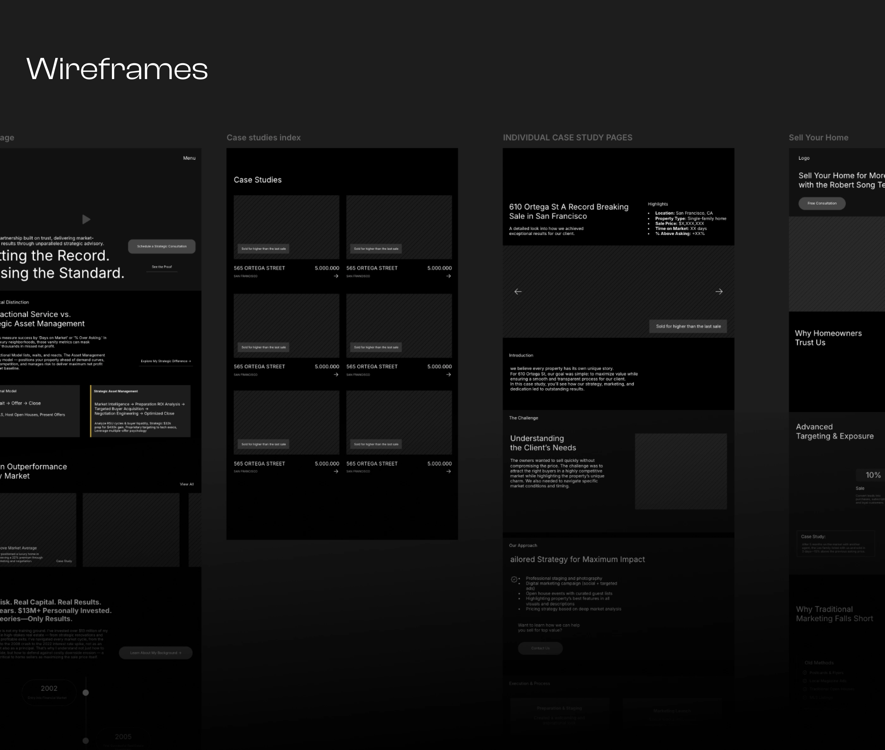Click Advanced Targeting & Exposure heading
Image resolution: width=885 pixels, height=750 pixels.
point(835,431)
